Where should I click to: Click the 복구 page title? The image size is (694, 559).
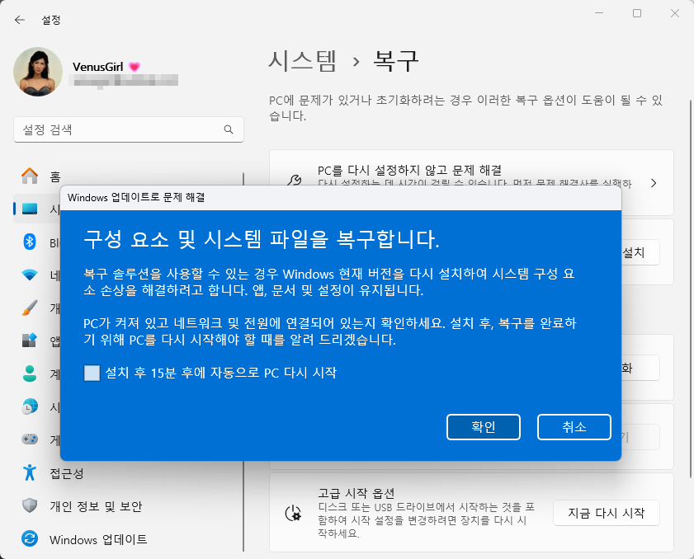pos(395,61)
